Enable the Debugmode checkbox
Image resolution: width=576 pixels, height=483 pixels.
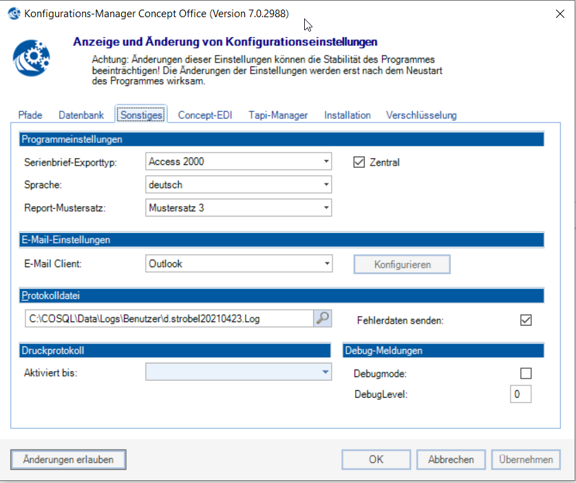point(526,374)
